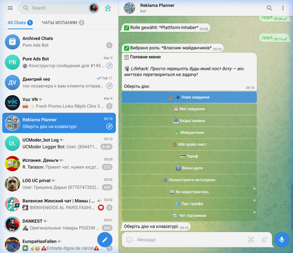Screen dimensions: 293x253
Task: Click the pin icon on Дмитрий veo row
Action: tap(110, 86)
